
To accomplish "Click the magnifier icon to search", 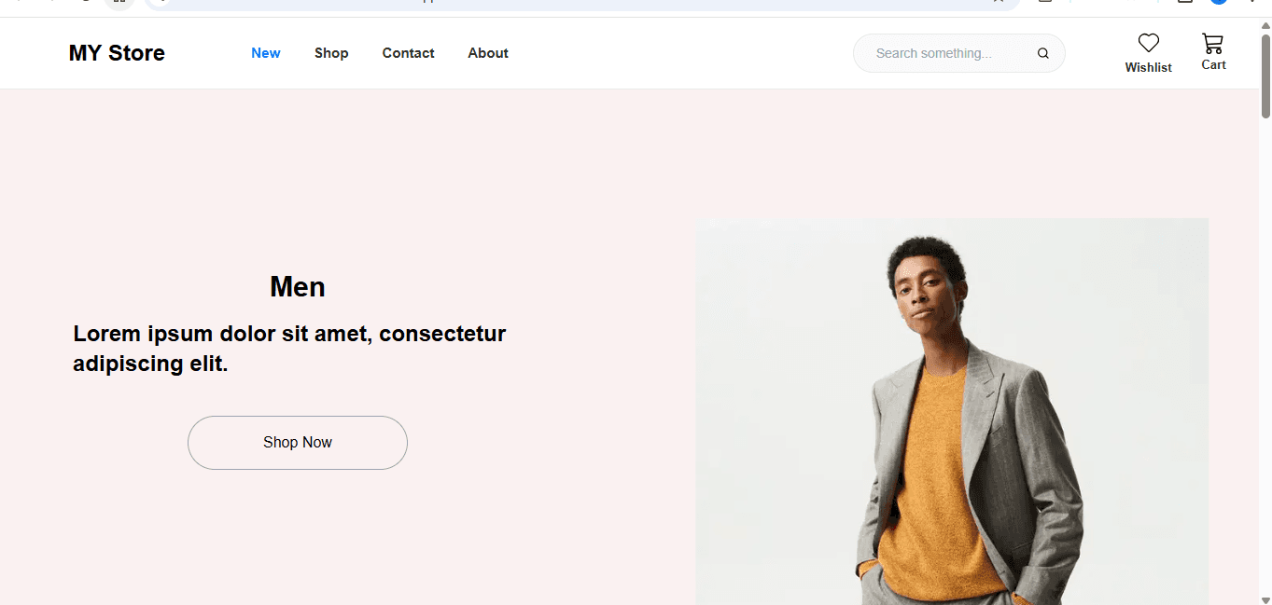I will pyautogui.click(x=1042, y=53).
